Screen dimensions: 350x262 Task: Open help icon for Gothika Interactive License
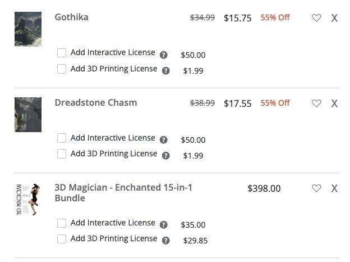click(164, 55)
